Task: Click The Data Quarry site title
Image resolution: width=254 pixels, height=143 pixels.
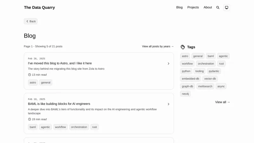Action: pyautogui.click(x=39, y=8)
